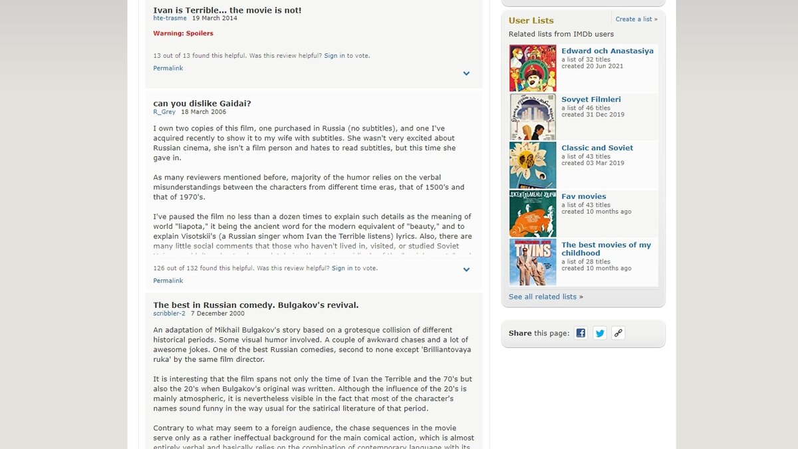Expand the 'can you dislike Gaidai?' review

click(x=466, y=270)
